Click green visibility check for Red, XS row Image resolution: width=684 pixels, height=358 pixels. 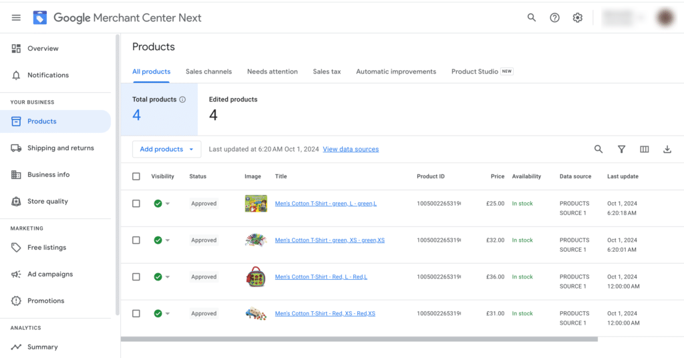pyautogui.click(x=158, y=313)
